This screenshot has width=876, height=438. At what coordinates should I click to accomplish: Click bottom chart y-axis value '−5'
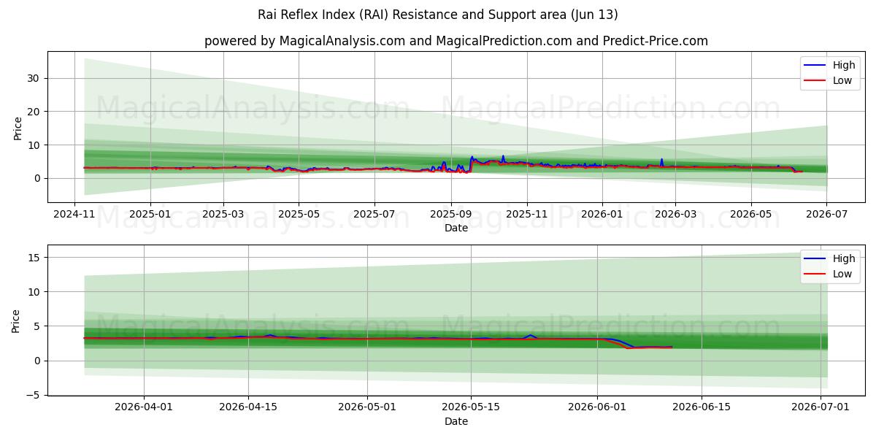(34, 395)
